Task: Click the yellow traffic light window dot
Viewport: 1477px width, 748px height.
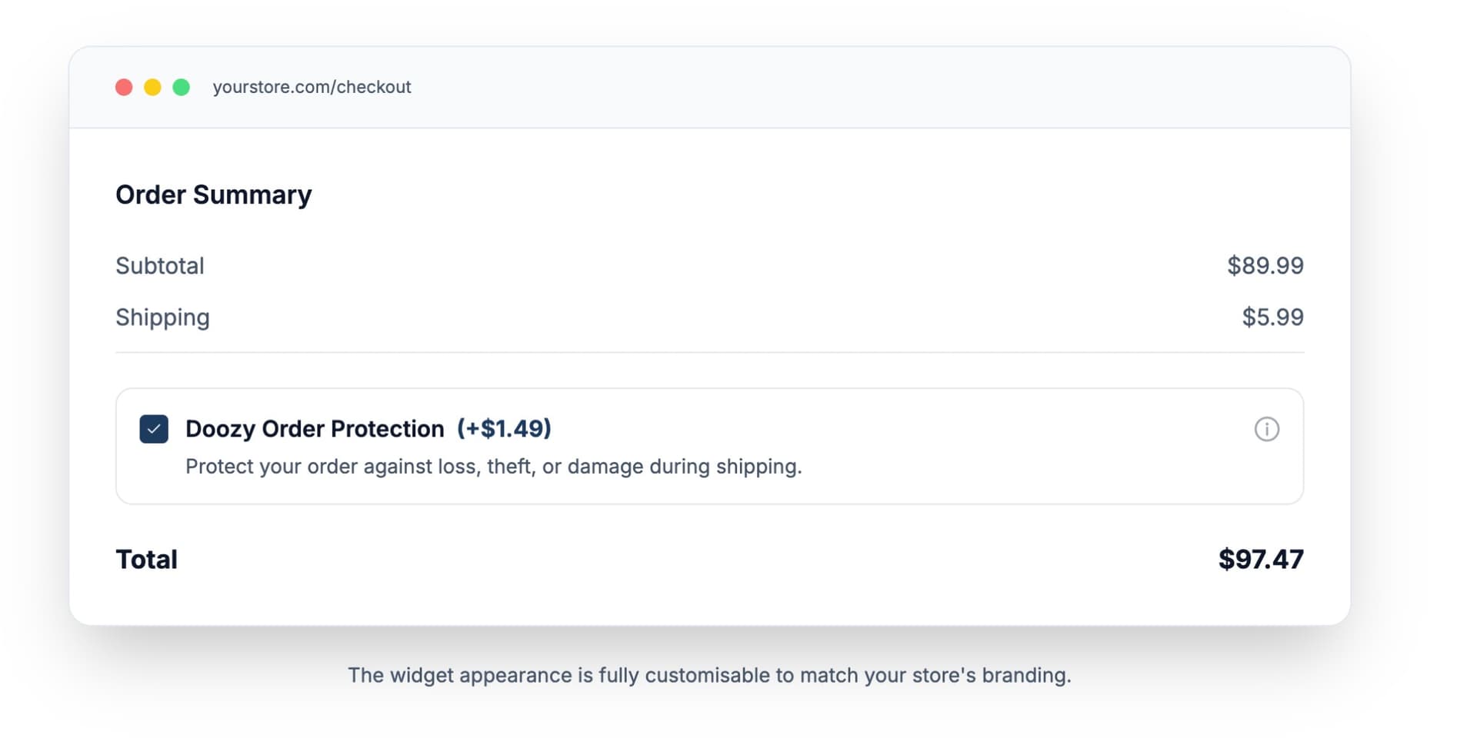Action: pos(152,87)
